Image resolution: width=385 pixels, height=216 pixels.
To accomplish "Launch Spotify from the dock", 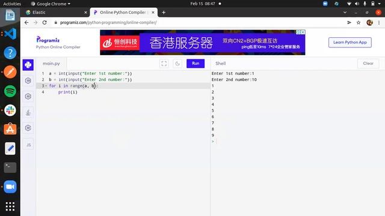I will click(x=10, y=91).
